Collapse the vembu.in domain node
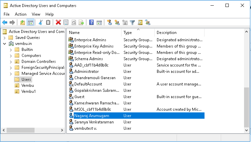This screenshot has height=142, width=251. [x=5, y=44]
